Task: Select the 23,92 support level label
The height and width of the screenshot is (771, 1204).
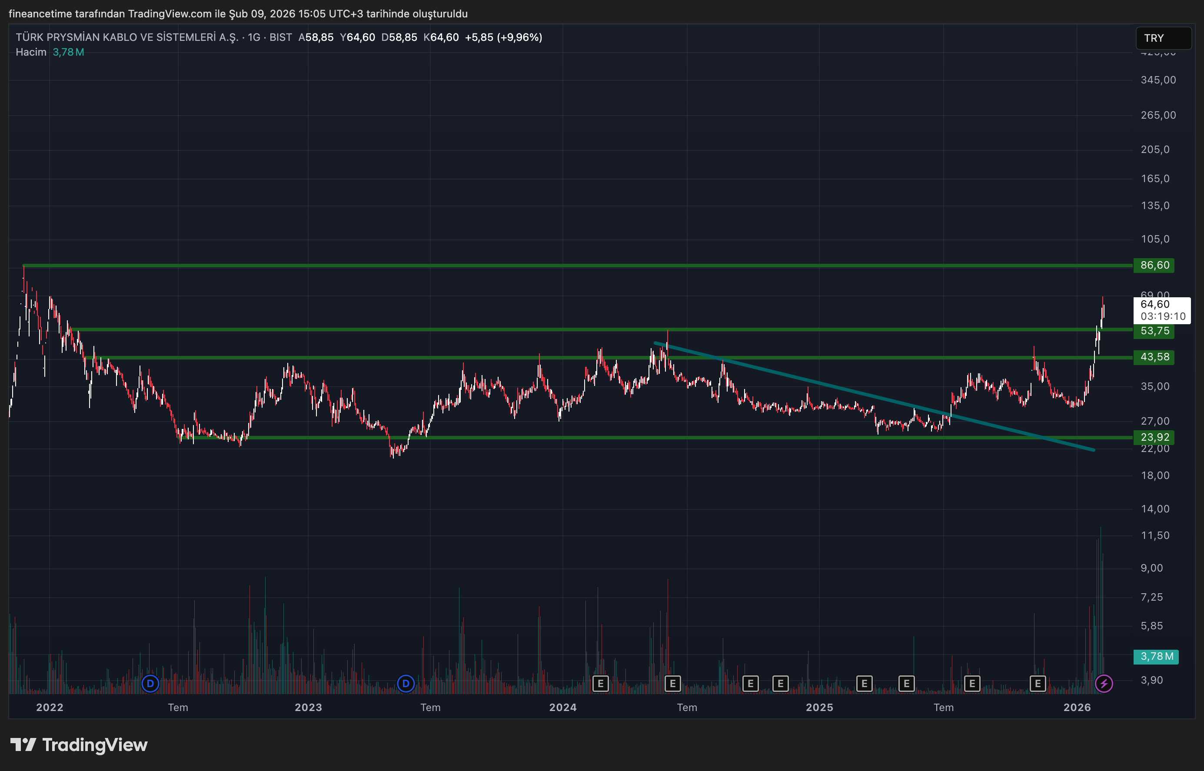Action: [x=1154, y=437]
